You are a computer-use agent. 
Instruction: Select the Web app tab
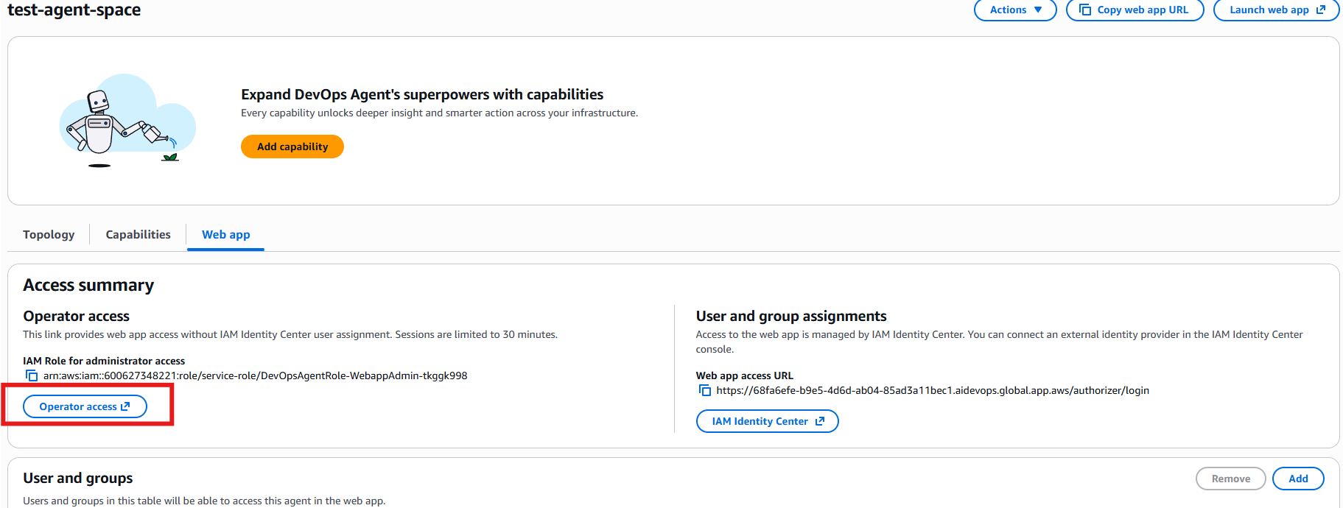click(225, 234)
